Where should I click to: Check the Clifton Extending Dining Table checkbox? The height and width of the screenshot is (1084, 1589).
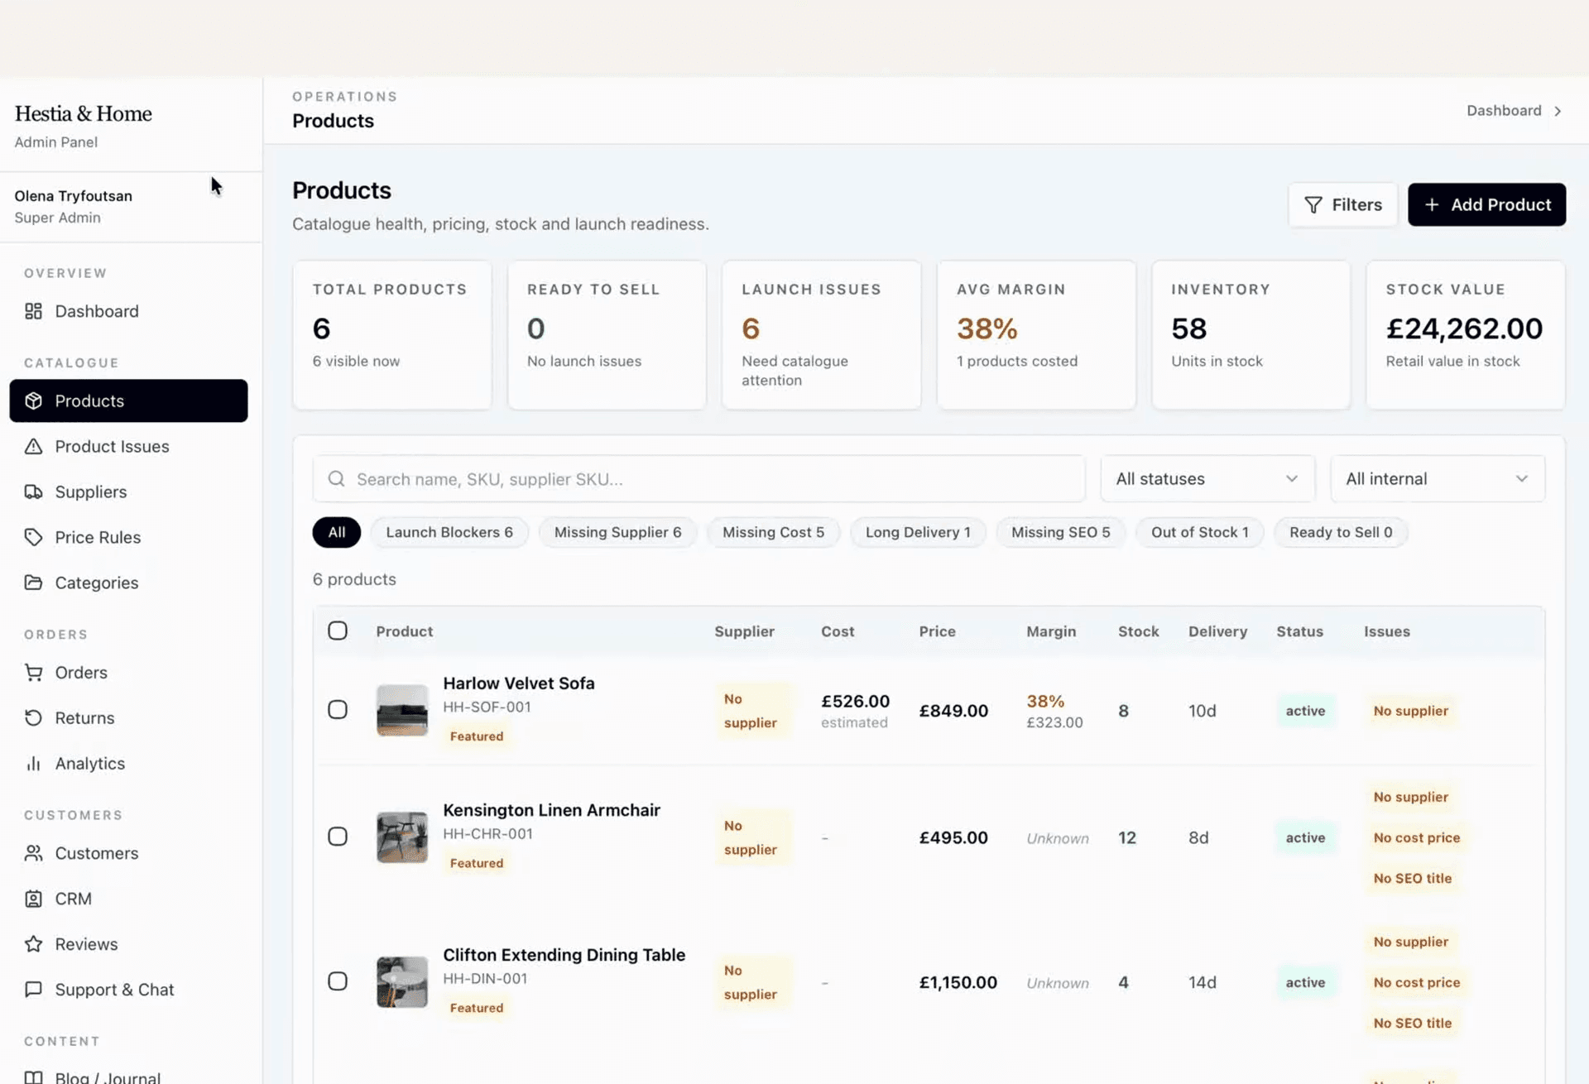click(338, 981)
